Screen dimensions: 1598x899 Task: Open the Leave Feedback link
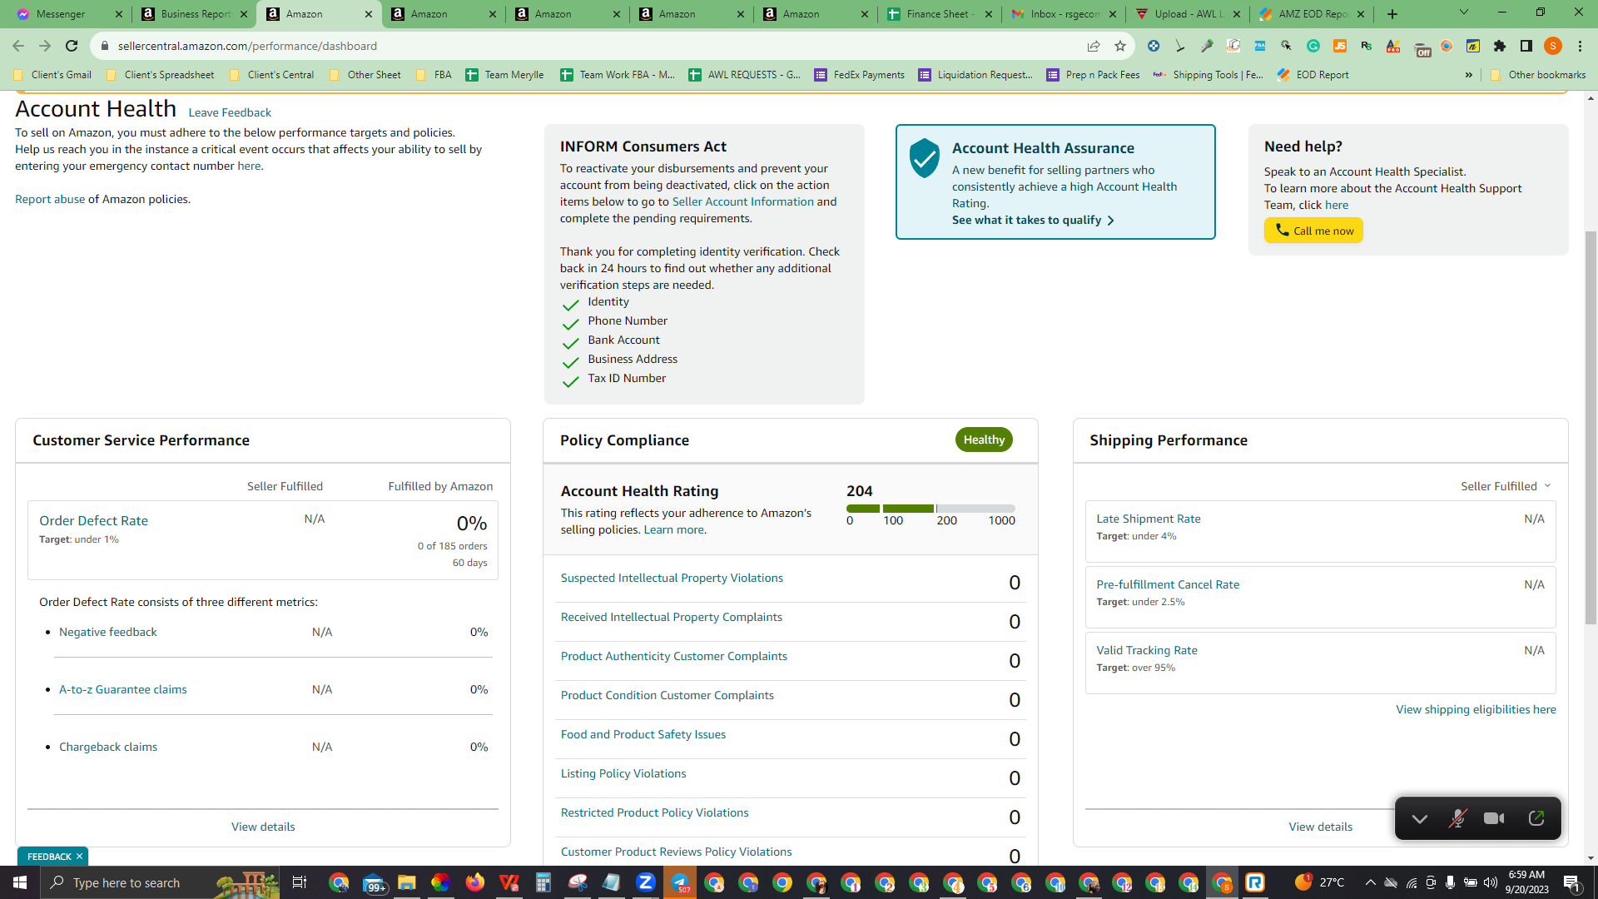pyautogui.click(x=230, y=112)
